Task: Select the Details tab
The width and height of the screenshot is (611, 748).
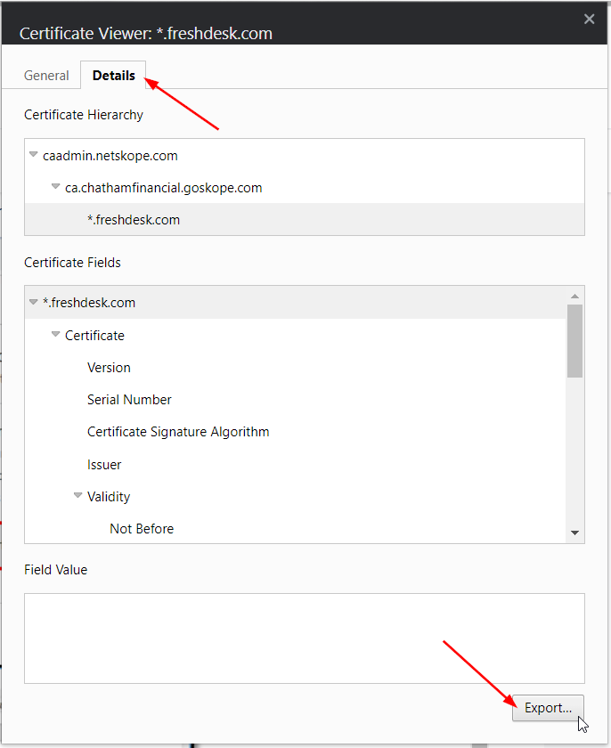Action: coord(113,76)
